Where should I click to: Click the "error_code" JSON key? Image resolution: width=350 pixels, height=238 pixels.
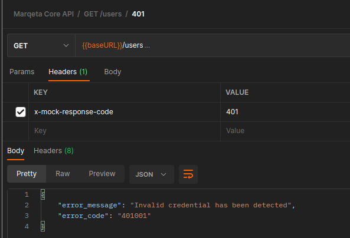click(83, 216)
